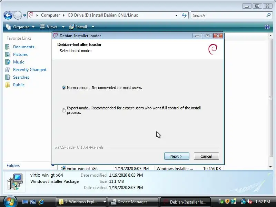Click Show Desktop quick launch icon
Image resolution: width=276 pixels, height=207 pixels.
tap(25, 202)
